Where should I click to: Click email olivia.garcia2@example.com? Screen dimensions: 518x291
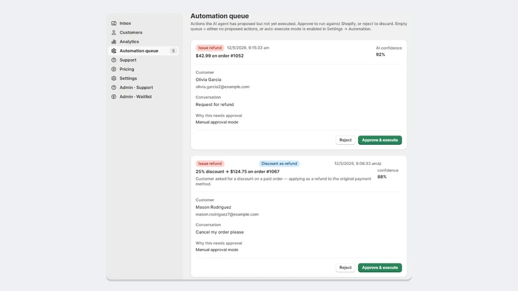point(222,87)
